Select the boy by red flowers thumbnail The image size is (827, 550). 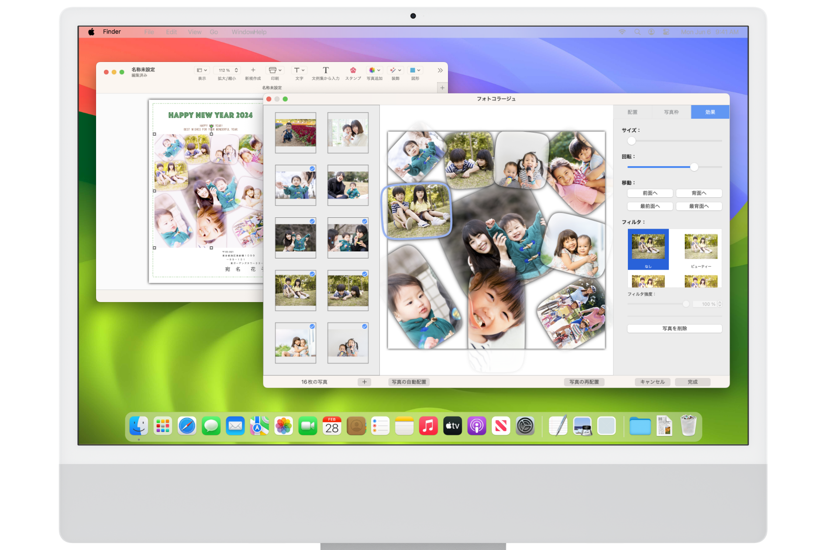point(296,133)
